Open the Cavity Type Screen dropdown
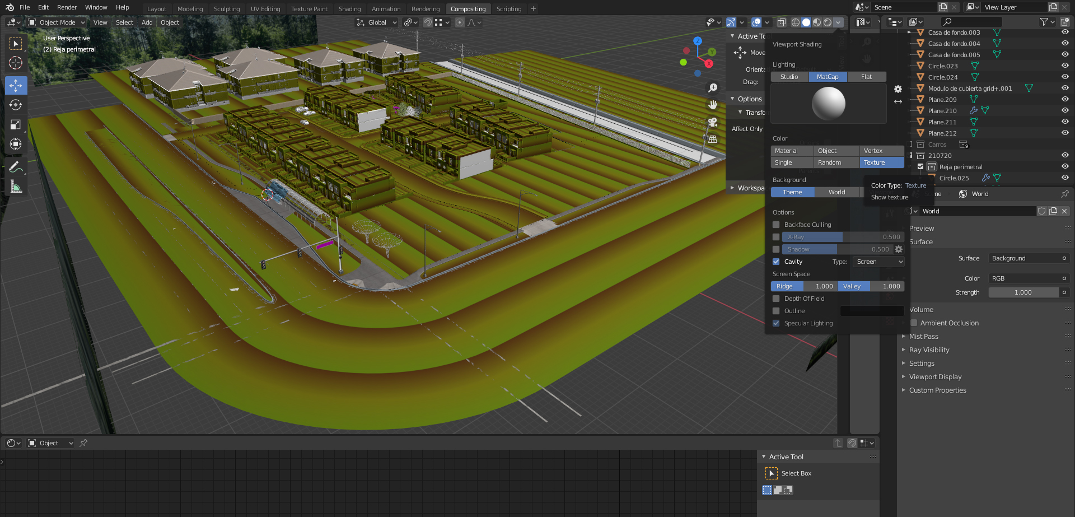 click(x=878, y=262)
